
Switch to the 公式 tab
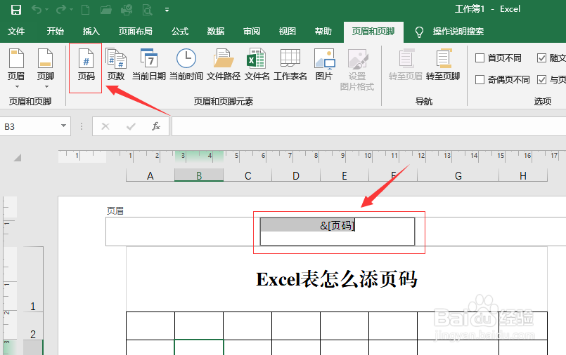coord(180,32)
